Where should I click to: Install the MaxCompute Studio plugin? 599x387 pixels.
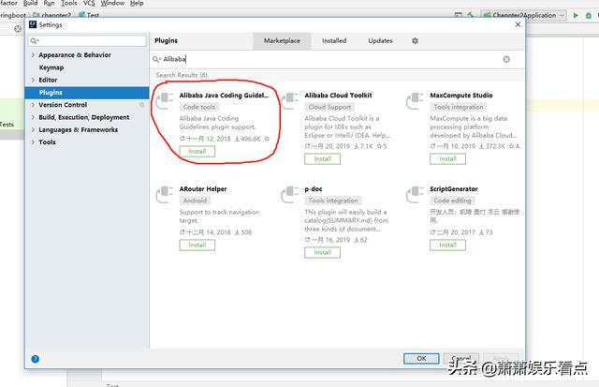click(x=447, y=158)
